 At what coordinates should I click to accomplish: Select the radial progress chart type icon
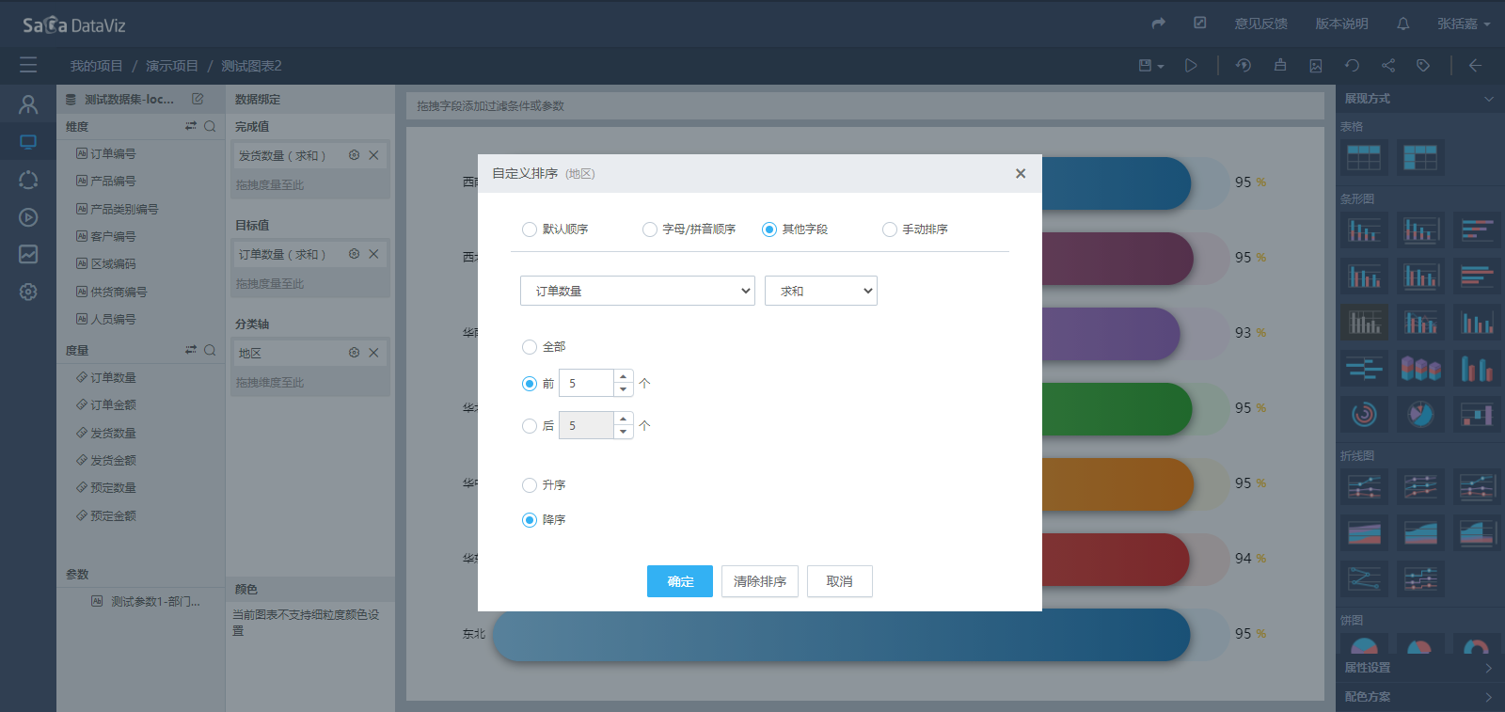(x=1364, y=413)
